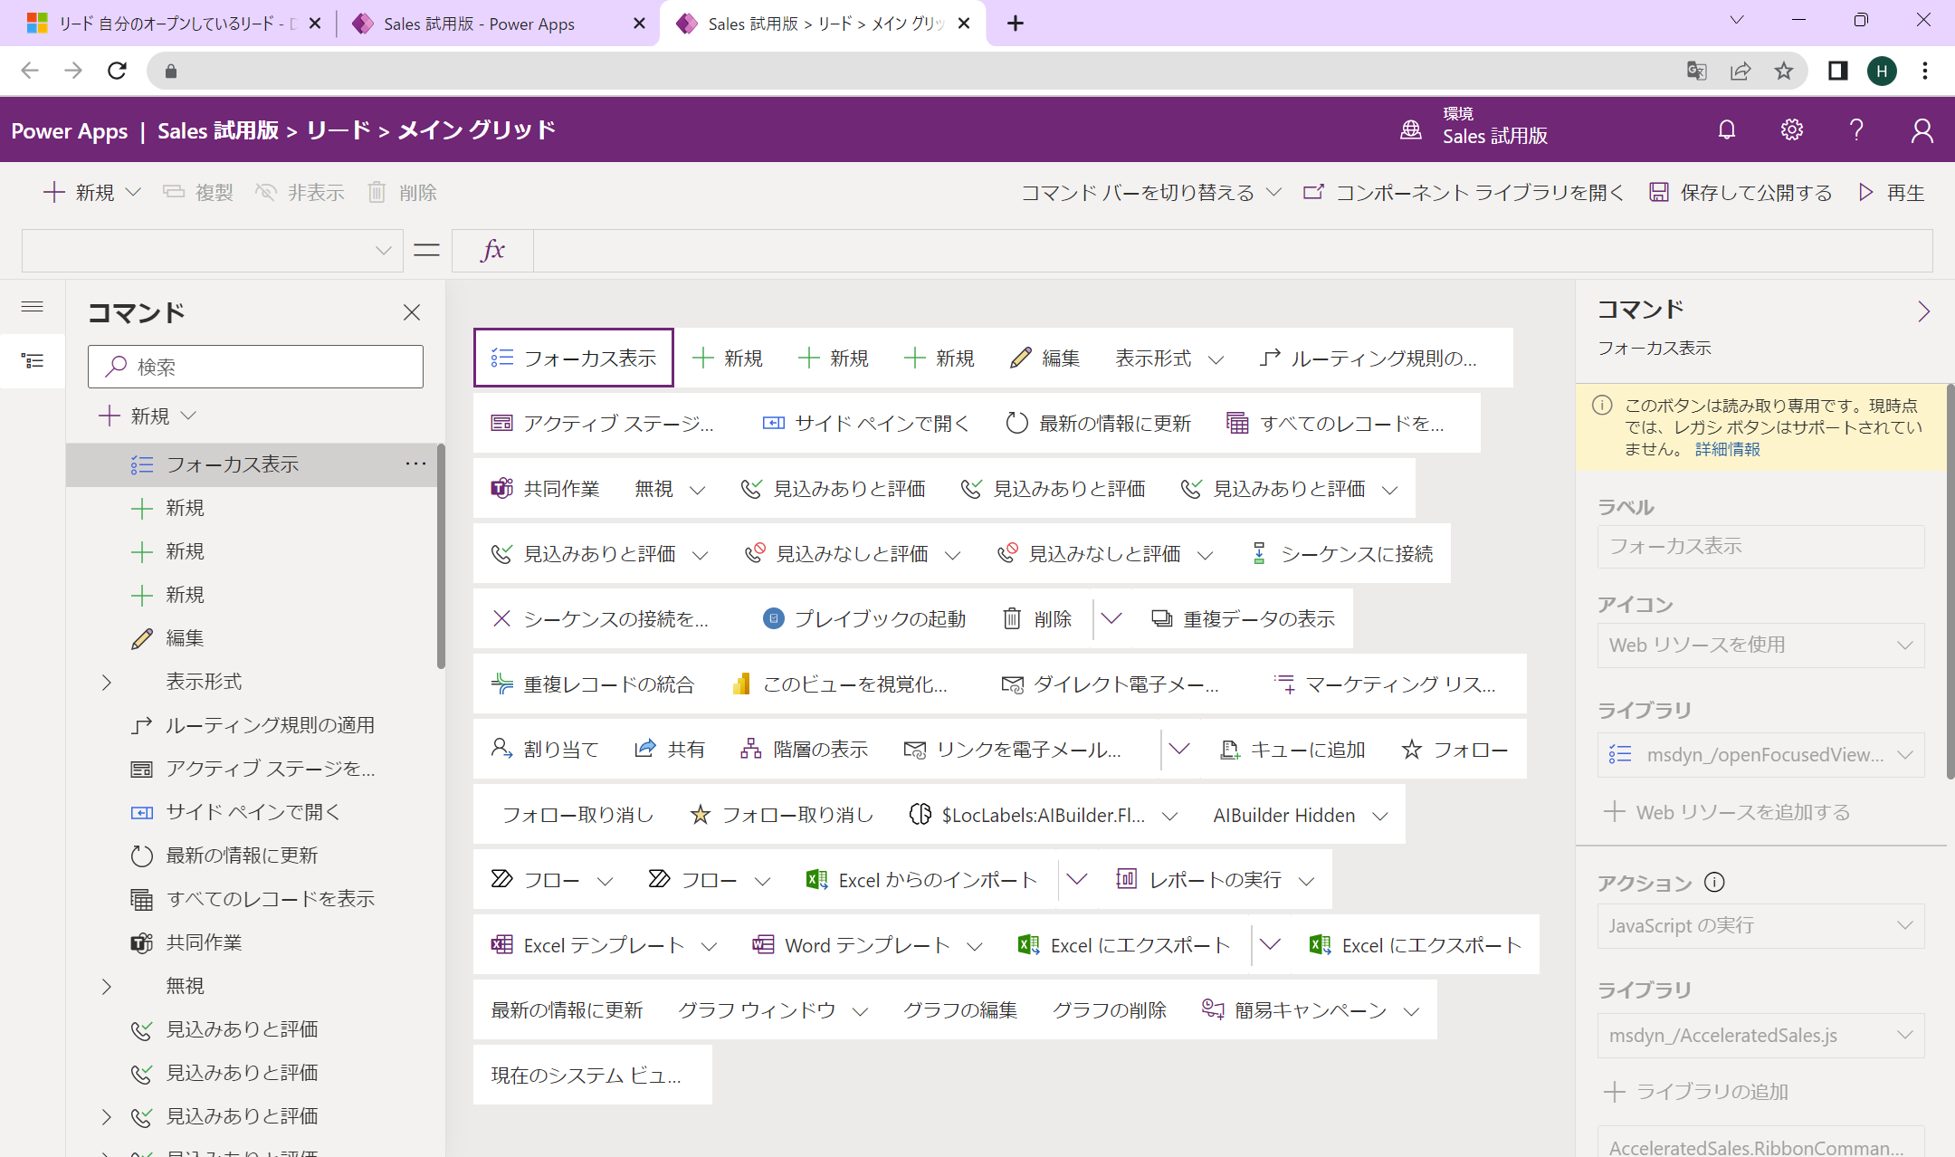Click the アクション info icon
This screenshot has height=1157, width=1955.
(x=1714, y=882)
